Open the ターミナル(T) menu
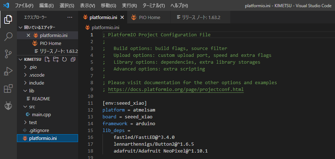 tap(153, 6)
